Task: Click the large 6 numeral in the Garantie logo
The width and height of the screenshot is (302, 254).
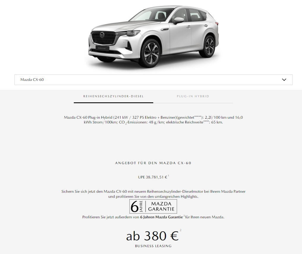Action: pos(134,207)
